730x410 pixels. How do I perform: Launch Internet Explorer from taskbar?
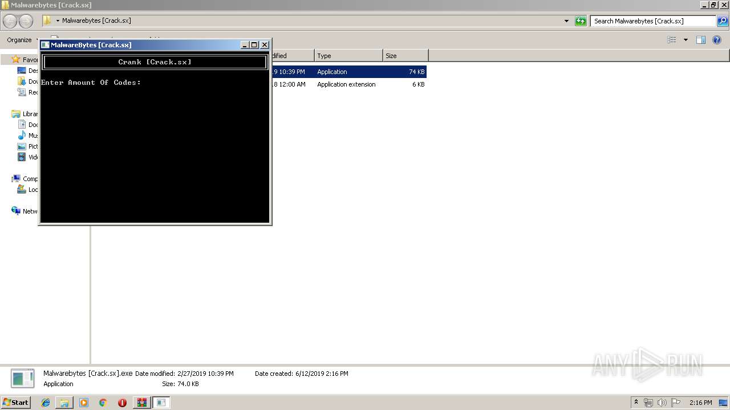[x=46, y=403]
